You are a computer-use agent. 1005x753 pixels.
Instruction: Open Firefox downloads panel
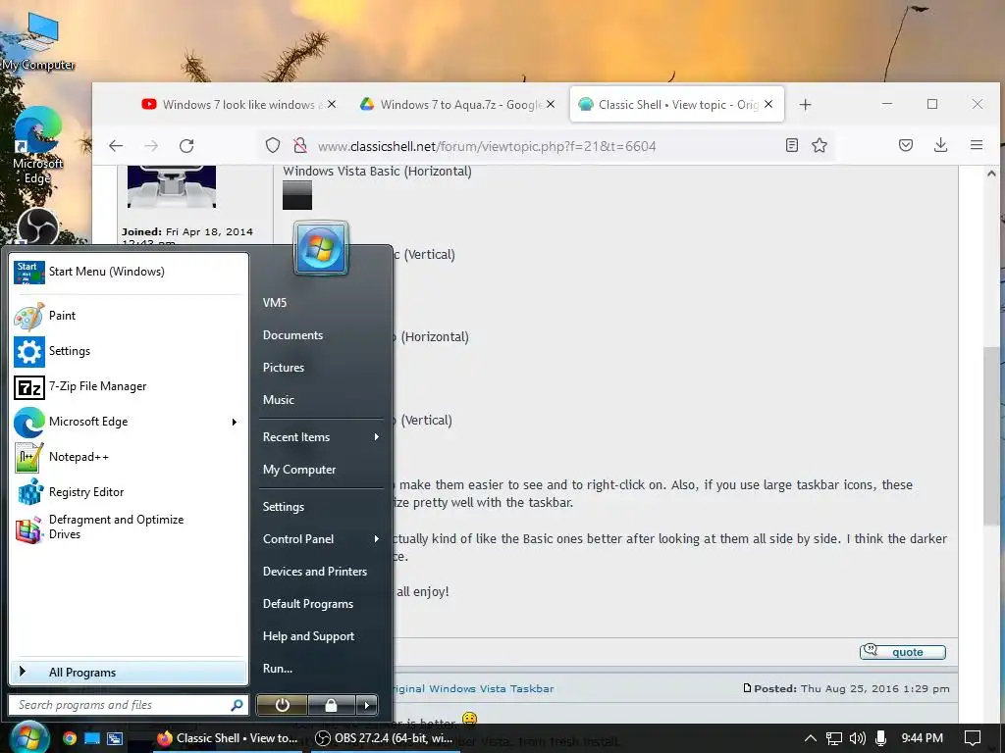tap(940, 145)
